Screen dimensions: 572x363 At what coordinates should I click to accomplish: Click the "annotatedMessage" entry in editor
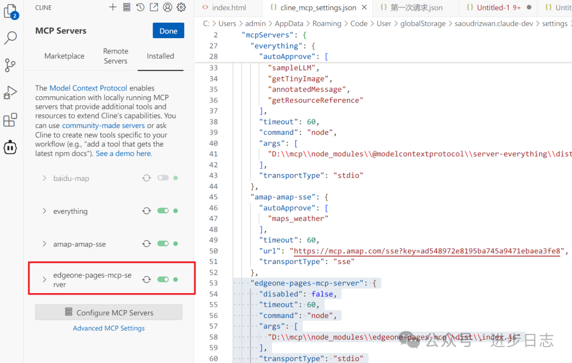pyautogui.click(x=307, y=89)
